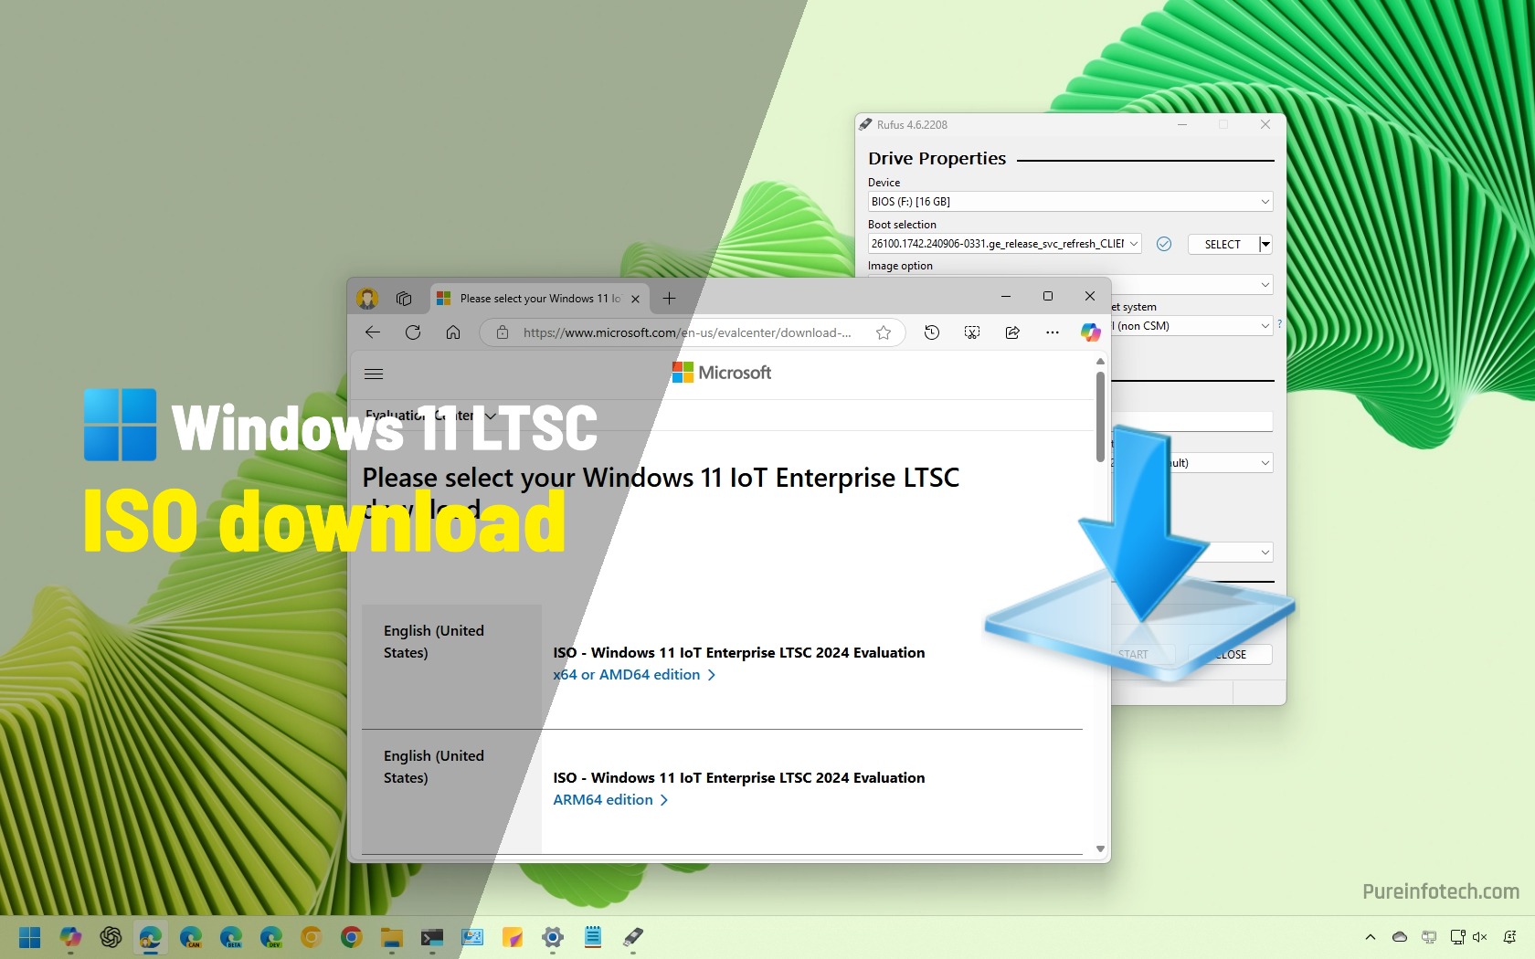This screenshot has width=1535, height=959.
Task: Open the SELECT button's dropdown arrow
Action: coord(1265,244)
